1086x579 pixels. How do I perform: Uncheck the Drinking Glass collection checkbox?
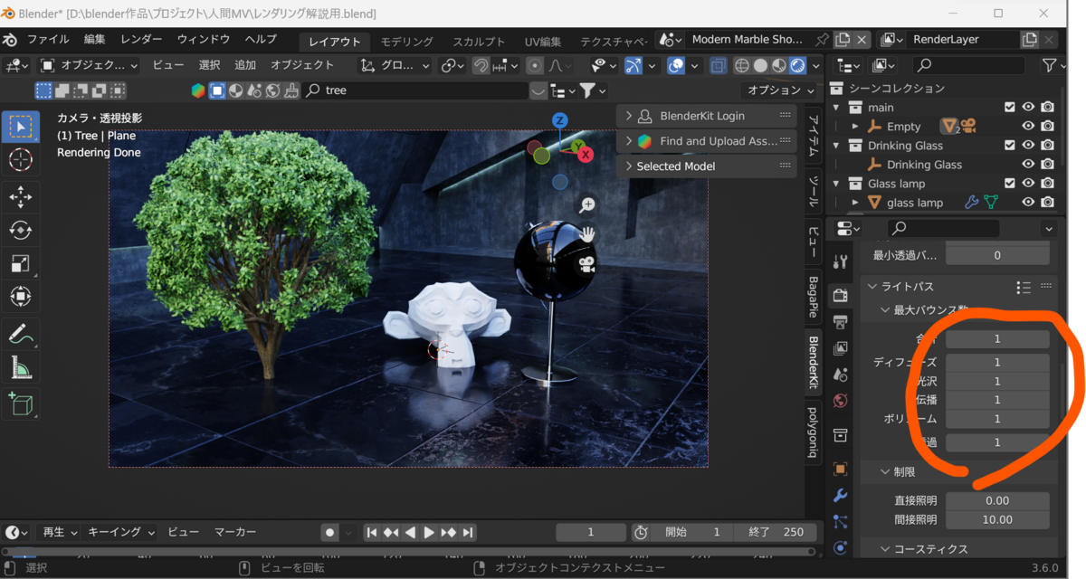1010,145
